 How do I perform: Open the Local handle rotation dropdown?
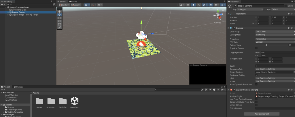tap(76, 5)
